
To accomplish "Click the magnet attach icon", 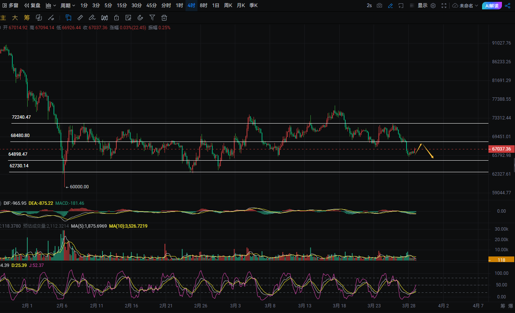I will (x=140, y=18).
